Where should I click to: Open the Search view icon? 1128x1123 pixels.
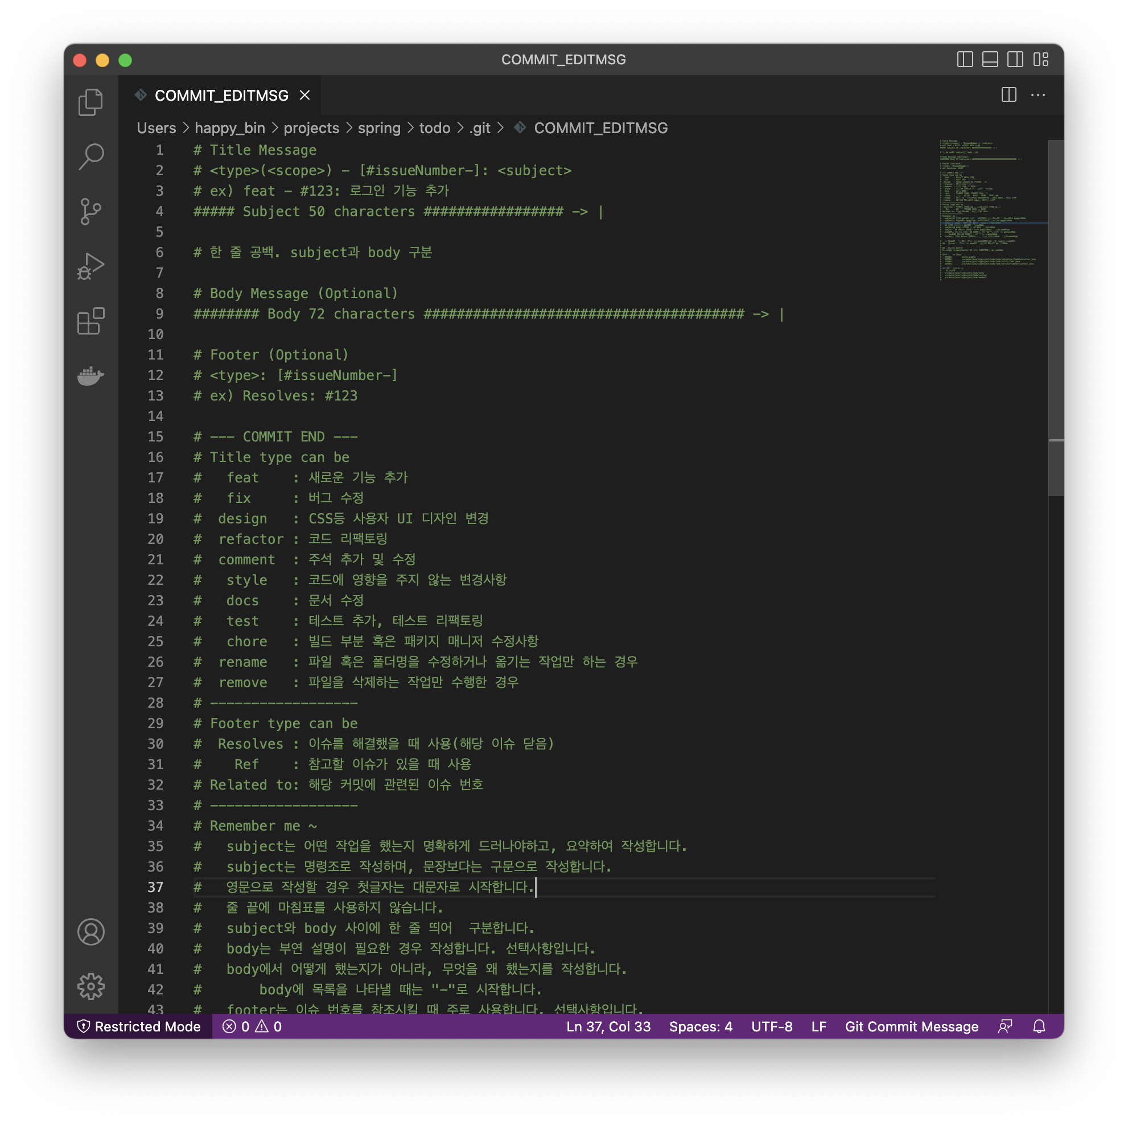pos(90,156)
